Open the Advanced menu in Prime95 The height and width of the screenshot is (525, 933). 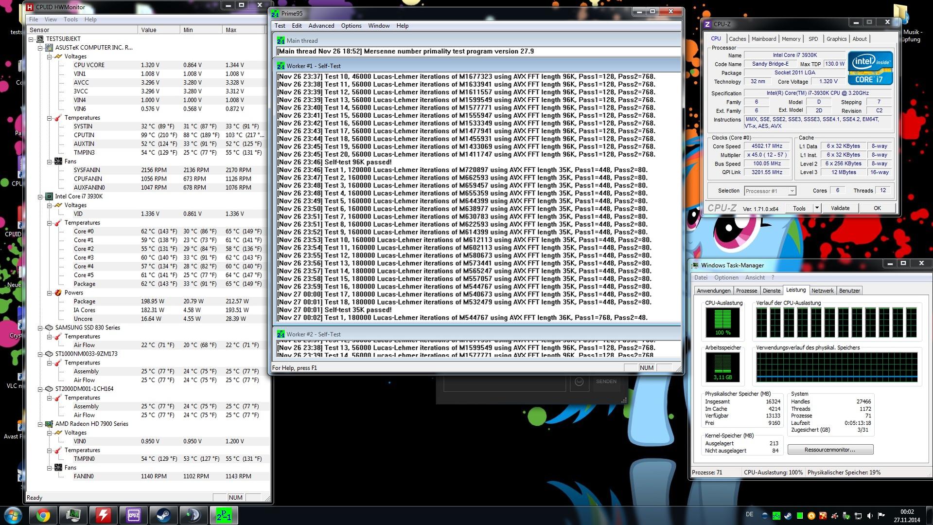321,26
